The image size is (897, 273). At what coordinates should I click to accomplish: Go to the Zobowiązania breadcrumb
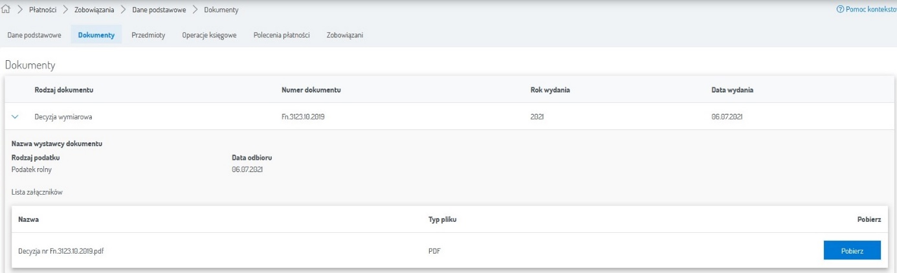click(94, 10)
